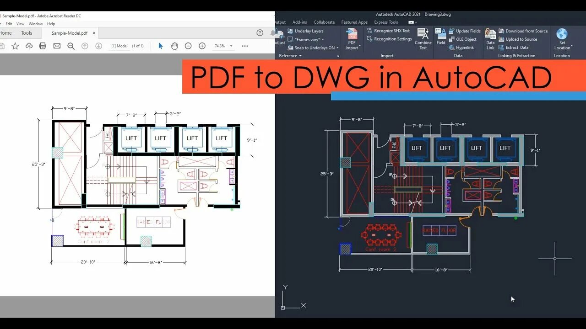Open the View menu in Acrobat
Viewport: 586px width, 329px height.
(21, 24)
